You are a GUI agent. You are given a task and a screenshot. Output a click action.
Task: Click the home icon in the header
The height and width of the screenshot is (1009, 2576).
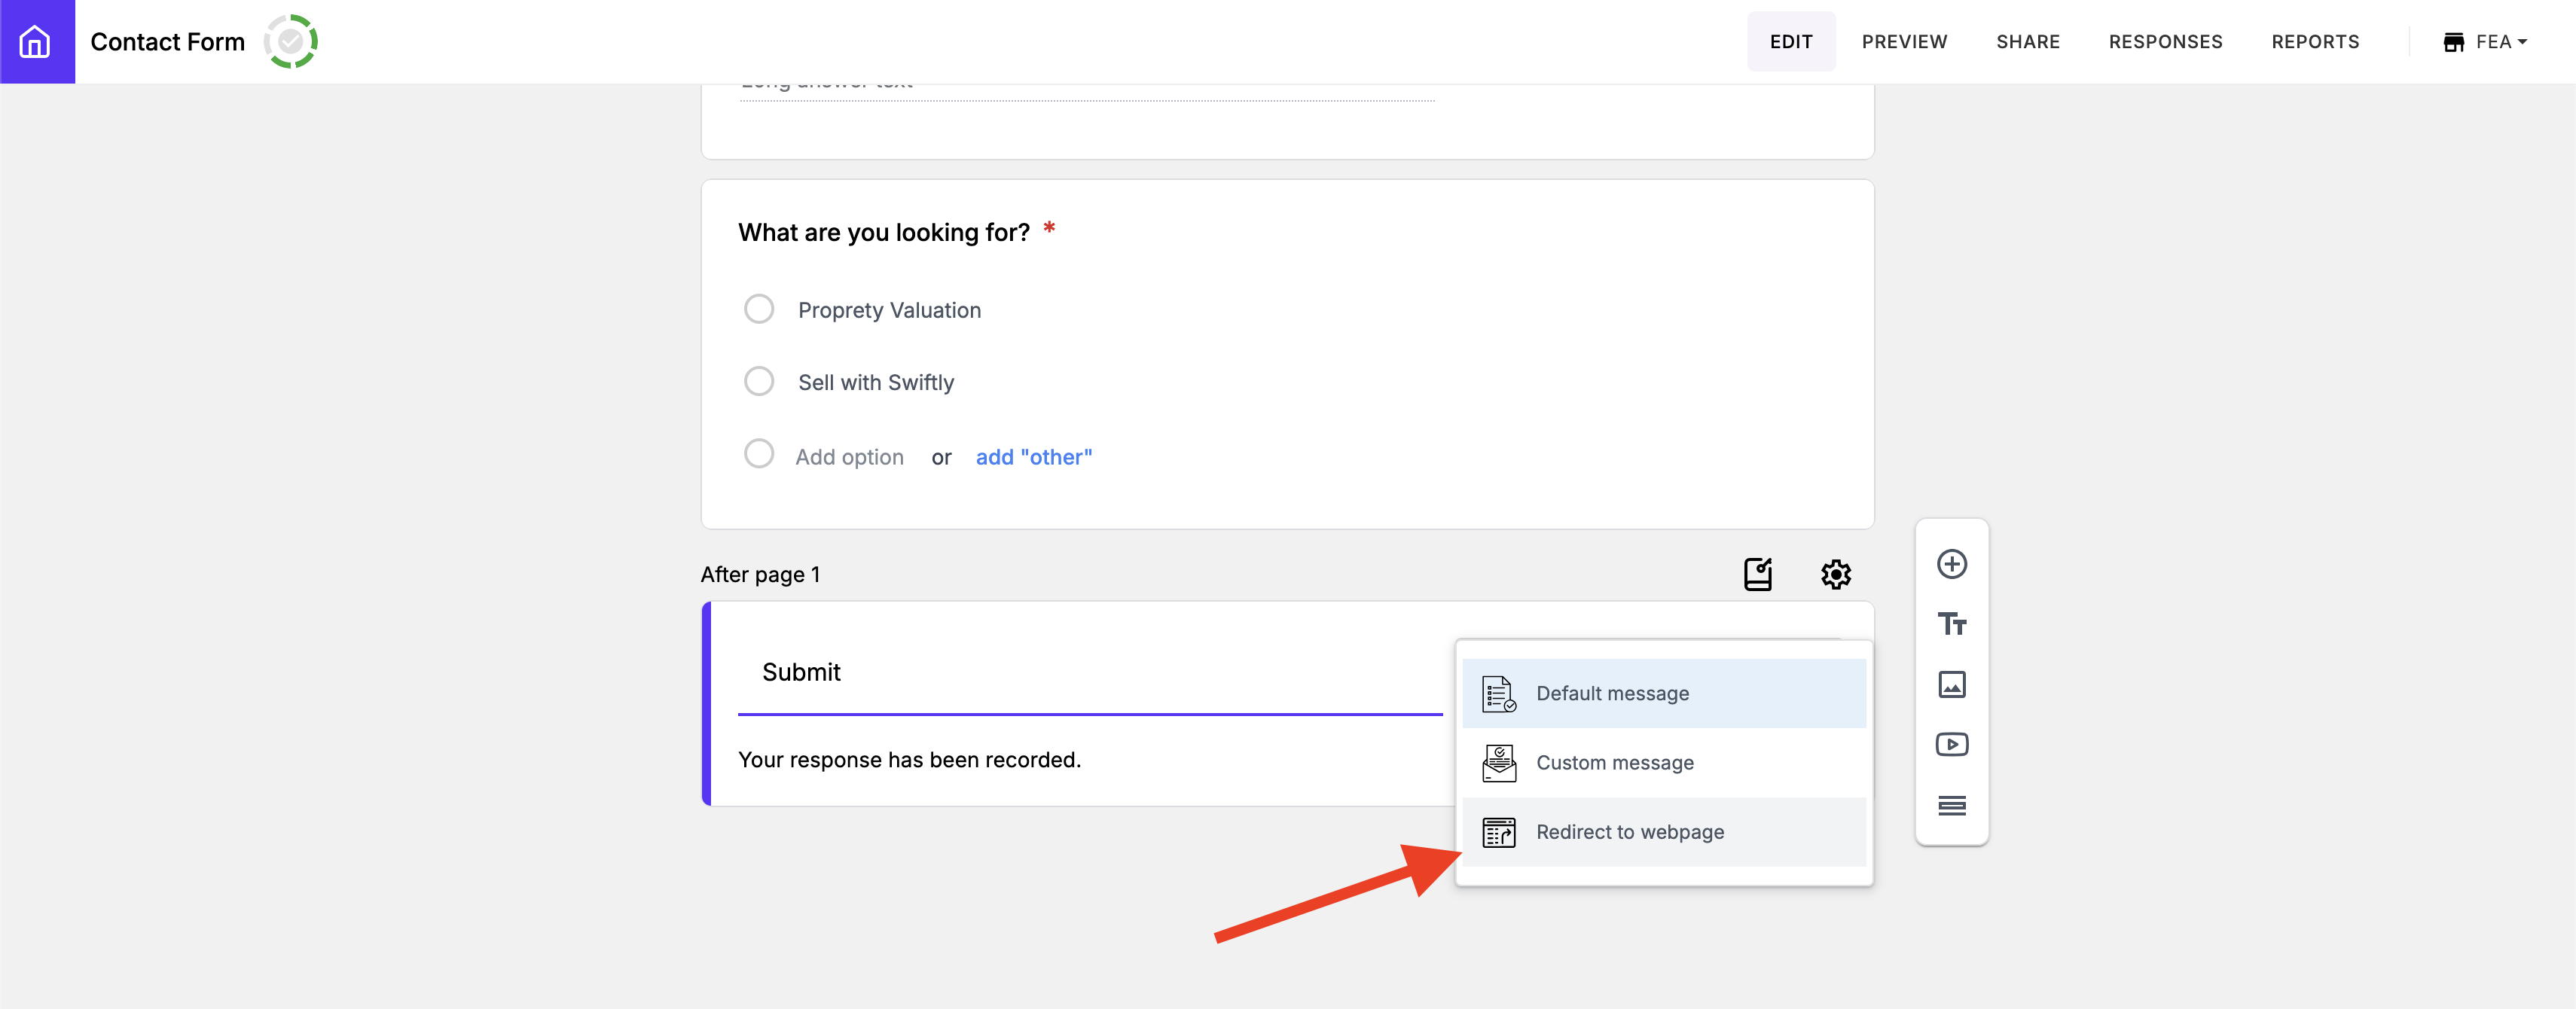(x=36, y=41)
